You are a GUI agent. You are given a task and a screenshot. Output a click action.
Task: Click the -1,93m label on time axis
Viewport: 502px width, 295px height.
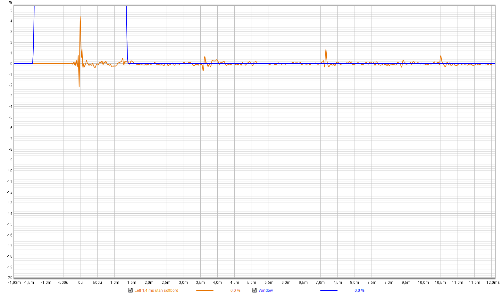click(x=14, y=283)
